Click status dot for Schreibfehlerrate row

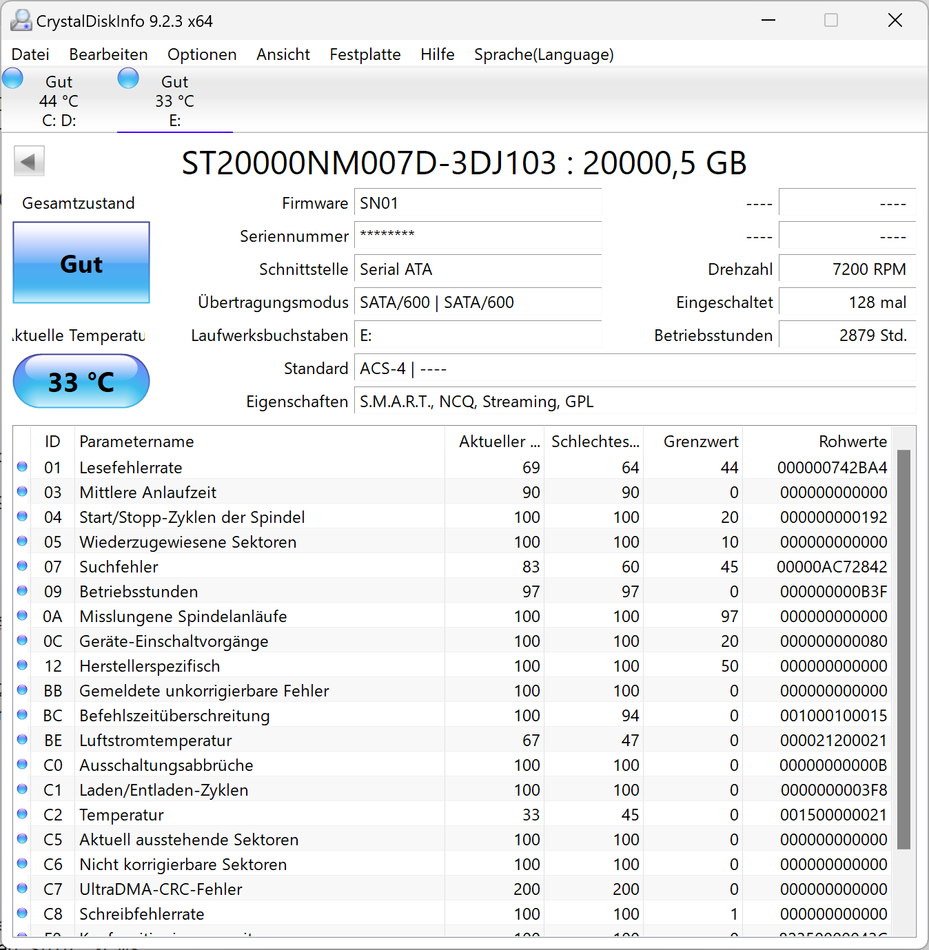click(22, 913)
